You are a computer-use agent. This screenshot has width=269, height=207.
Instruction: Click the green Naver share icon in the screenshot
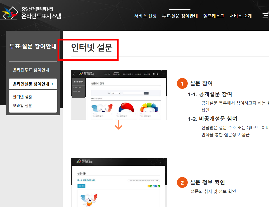159,186
